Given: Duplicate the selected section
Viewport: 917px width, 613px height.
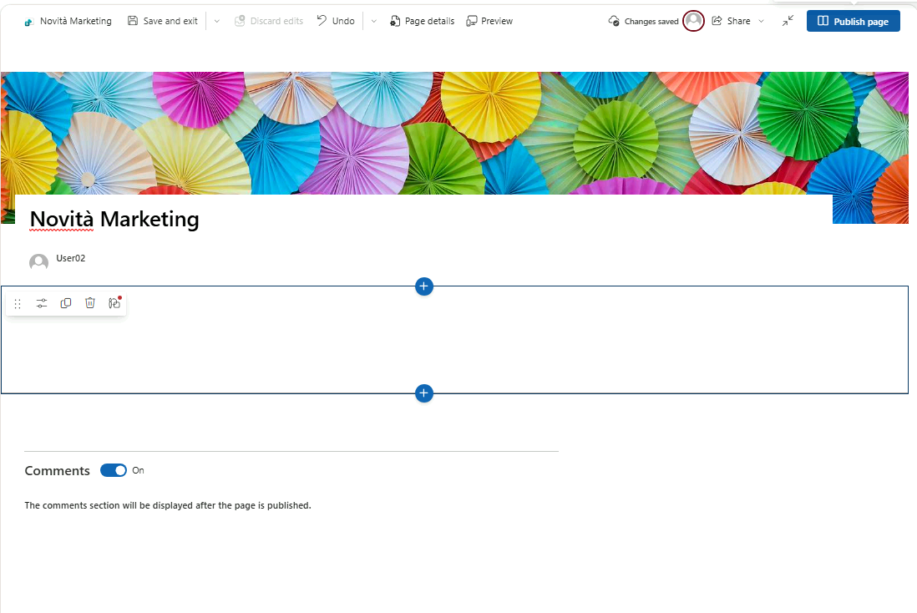Looking at the screenshot, I should point(66,303).
